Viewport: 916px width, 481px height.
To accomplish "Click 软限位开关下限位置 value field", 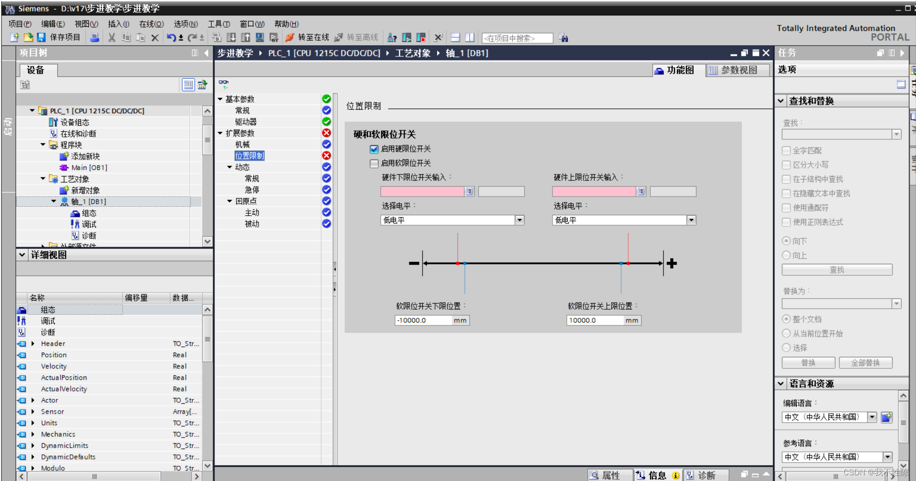I will (424, 320).
